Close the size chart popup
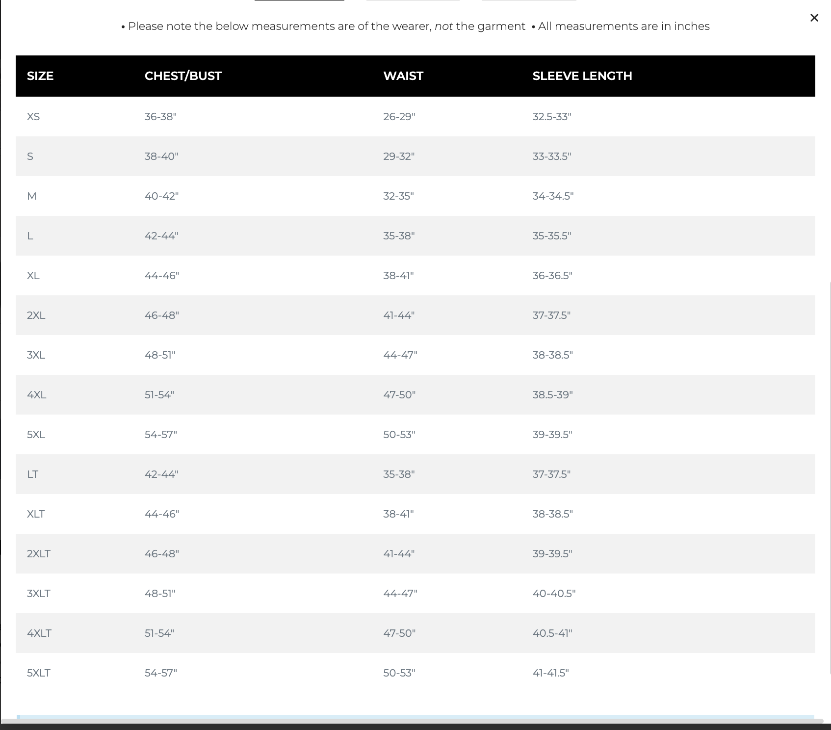This screenshot has height=730, width=831. pyautogui.click(x=814, y=18)
